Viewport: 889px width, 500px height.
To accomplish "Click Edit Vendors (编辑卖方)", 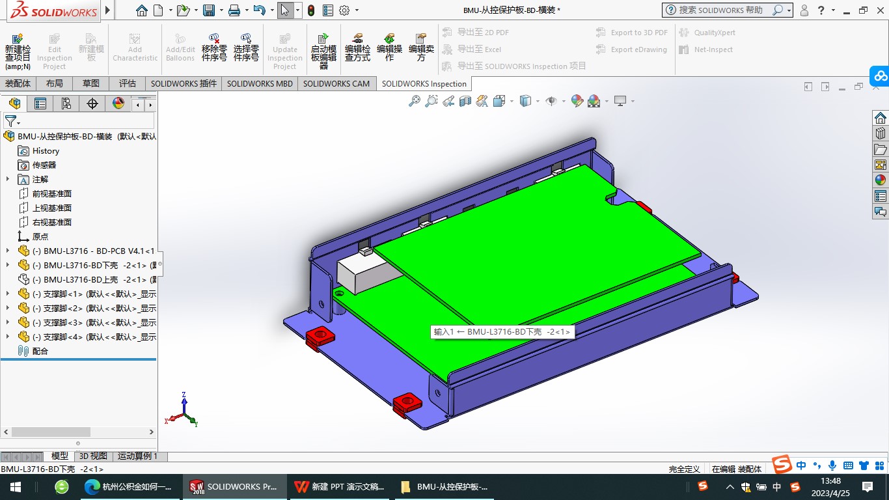I will click(421, 48).
